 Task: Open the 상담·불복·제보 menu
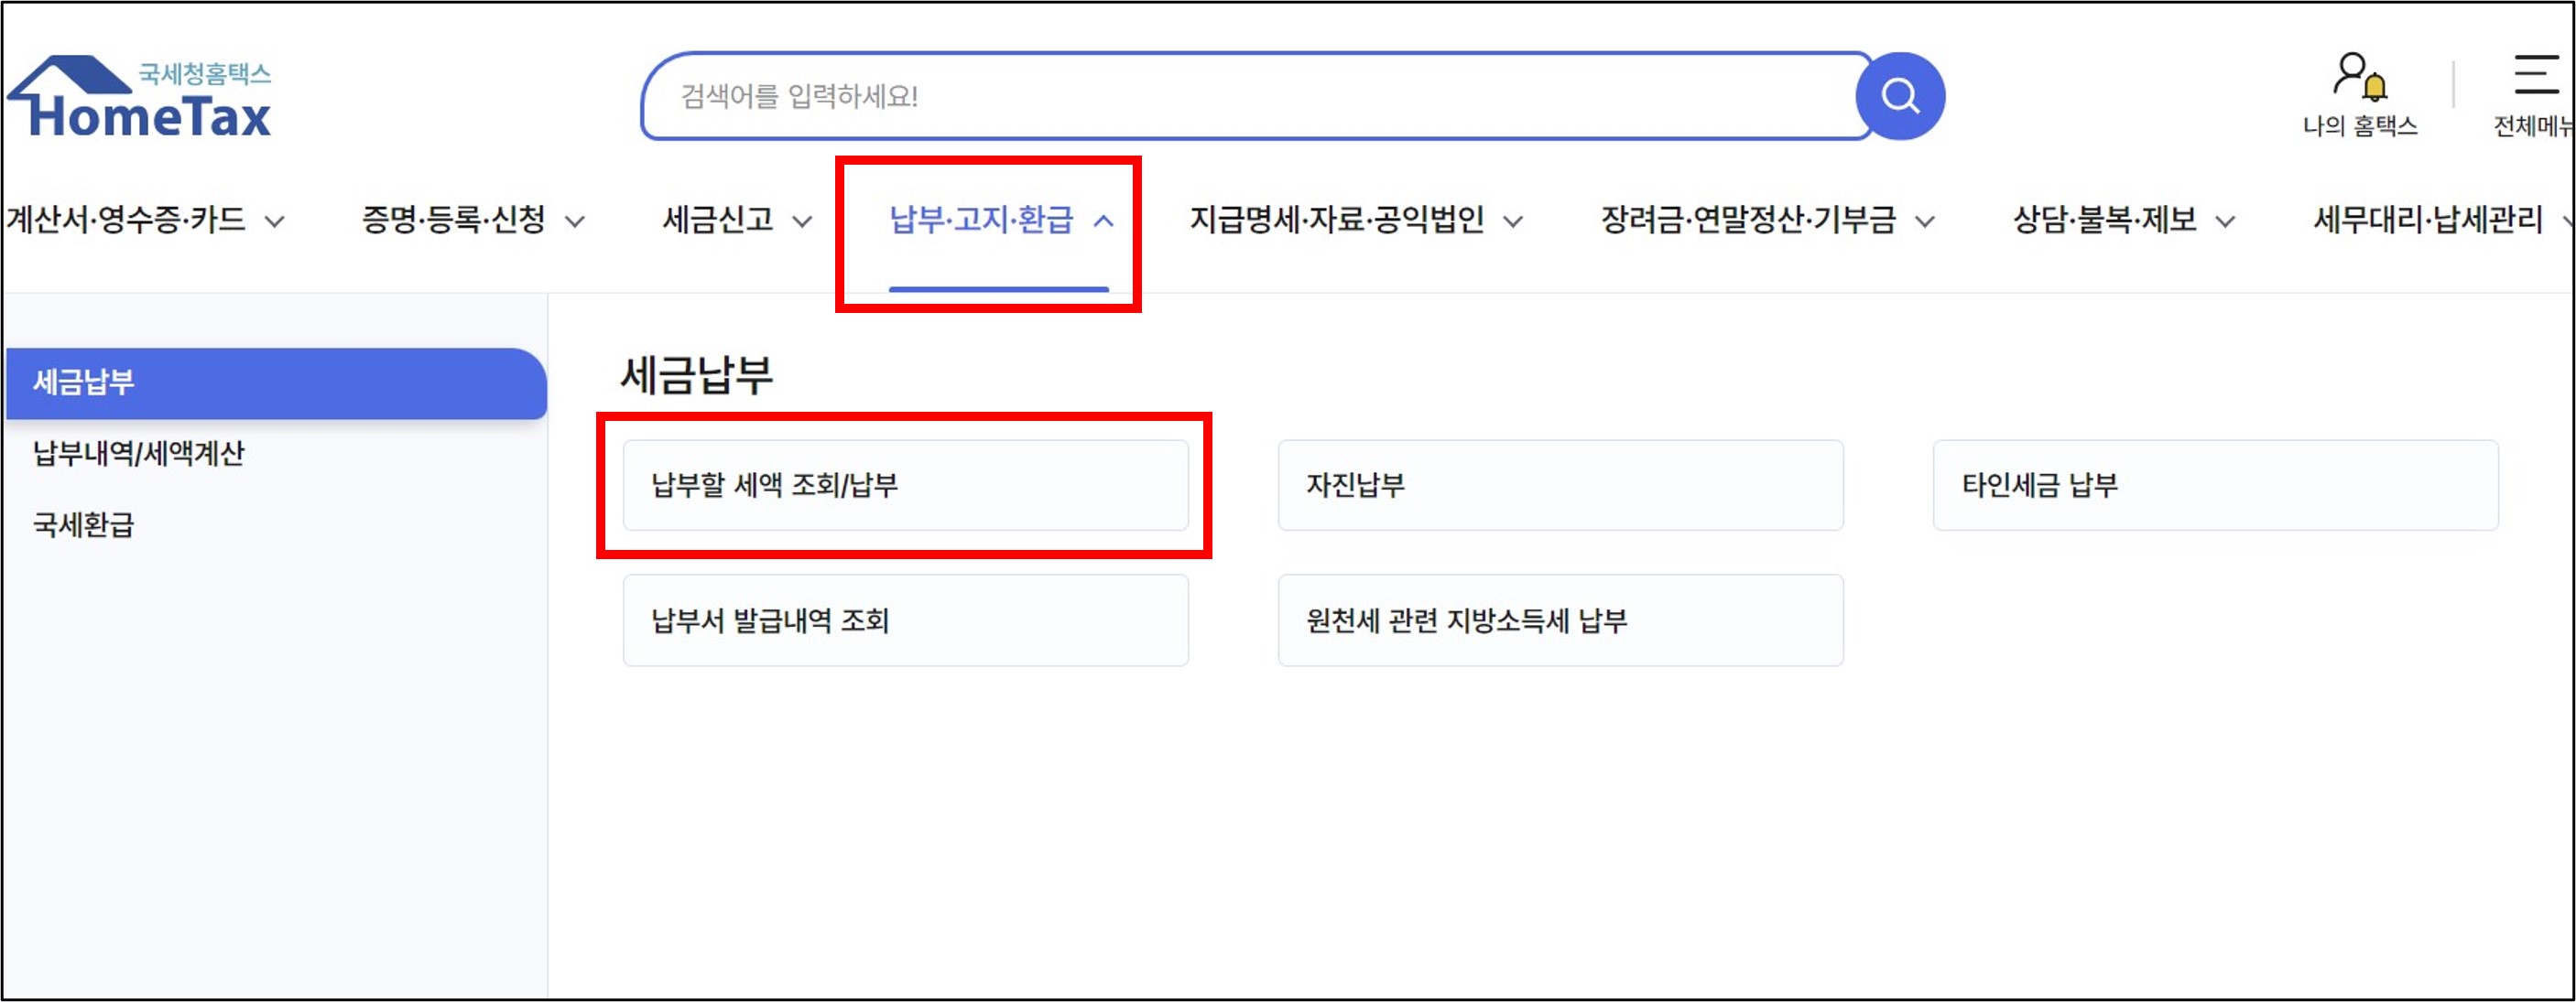(2105, 219)
